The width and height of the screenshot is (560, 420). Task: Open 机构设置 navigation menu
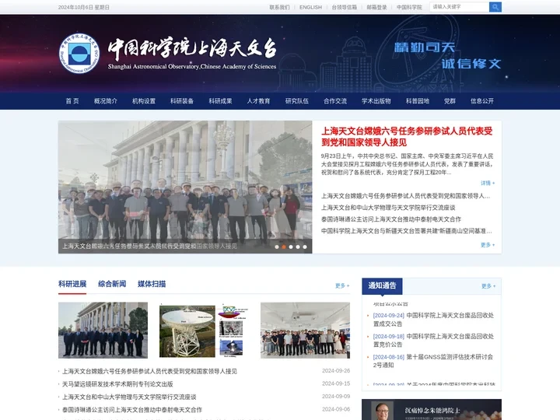[144, 101]
